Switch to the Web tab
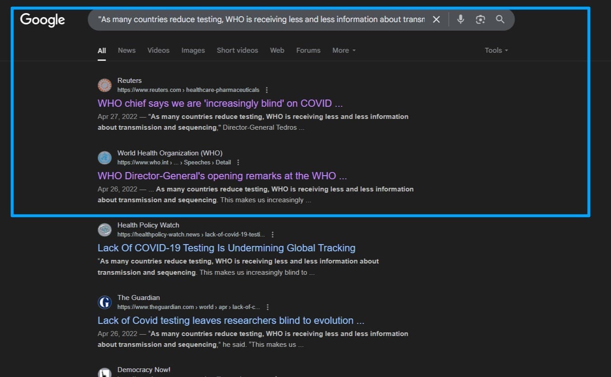Image resolution: width=611 pixels, height=377 pixels. click(x=277, y=50)
